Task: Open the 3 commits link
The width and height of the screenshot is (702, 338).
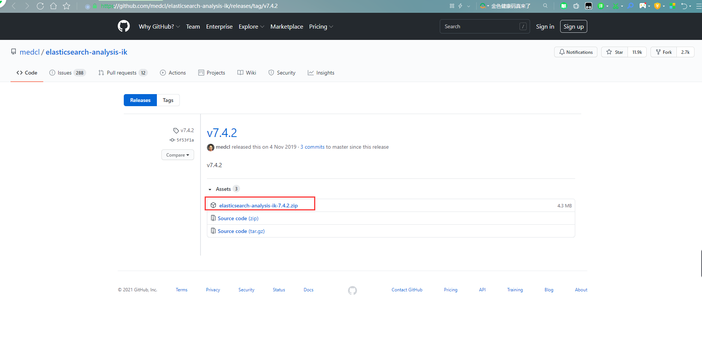Action: (x=312, y=147)
